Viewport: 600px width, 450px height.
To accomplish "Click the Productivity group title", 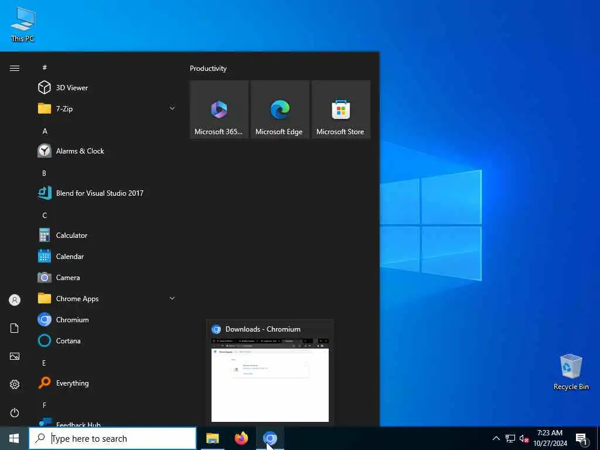I will (x=208, y=69).
